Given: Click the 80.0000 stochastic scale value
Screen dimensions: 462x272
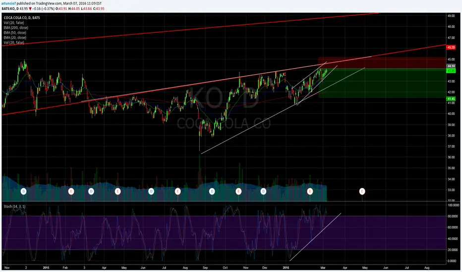Looking at the screenshot, I should (454, 216).
